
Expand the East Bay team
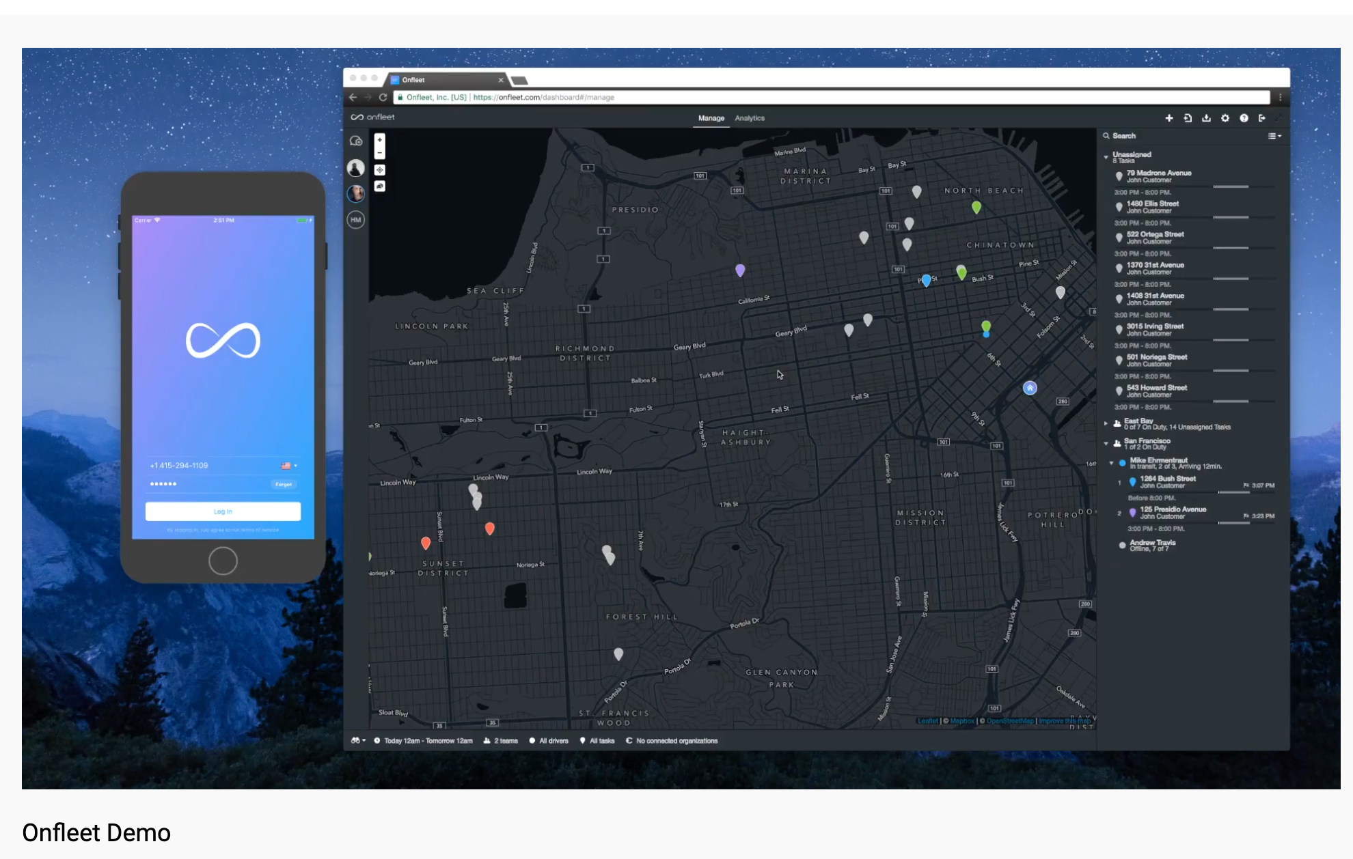pos(1106,424)
